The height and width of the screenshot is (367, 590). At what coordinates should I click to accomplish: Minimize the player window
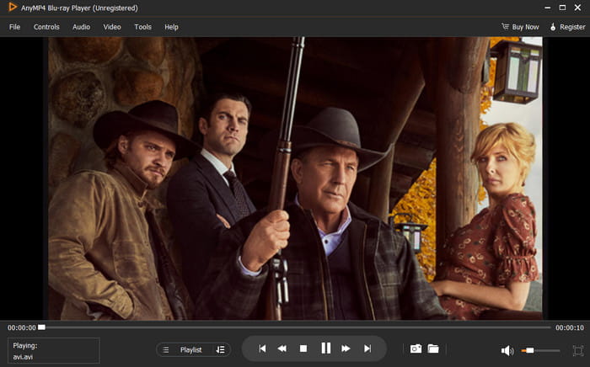(548, 8)
